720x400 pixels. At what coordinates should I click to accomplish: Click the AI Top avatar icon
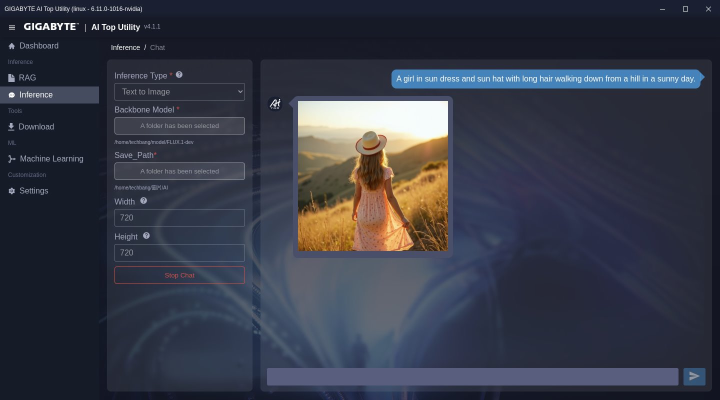pos(275,104)
